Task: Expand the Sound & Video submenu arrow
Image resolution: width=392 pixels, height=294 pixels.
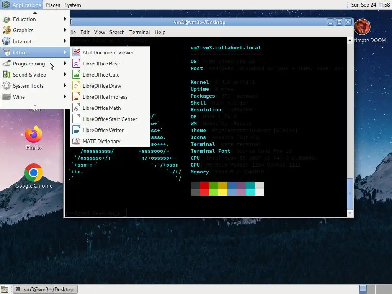Action: coord(65,75)
